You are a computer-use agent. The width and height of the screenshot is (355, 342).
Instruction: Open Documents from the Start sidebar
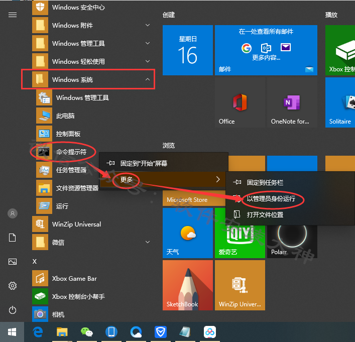coord(13,238)
